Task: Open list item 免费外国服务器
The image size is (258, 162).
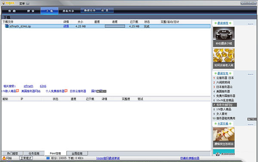Action: coord(226,96)
